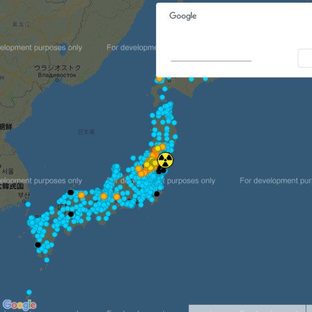This screenshot has width=312, height=312.
Task: Select the middle of three orange markers in a row
Action: coord(103,196)
